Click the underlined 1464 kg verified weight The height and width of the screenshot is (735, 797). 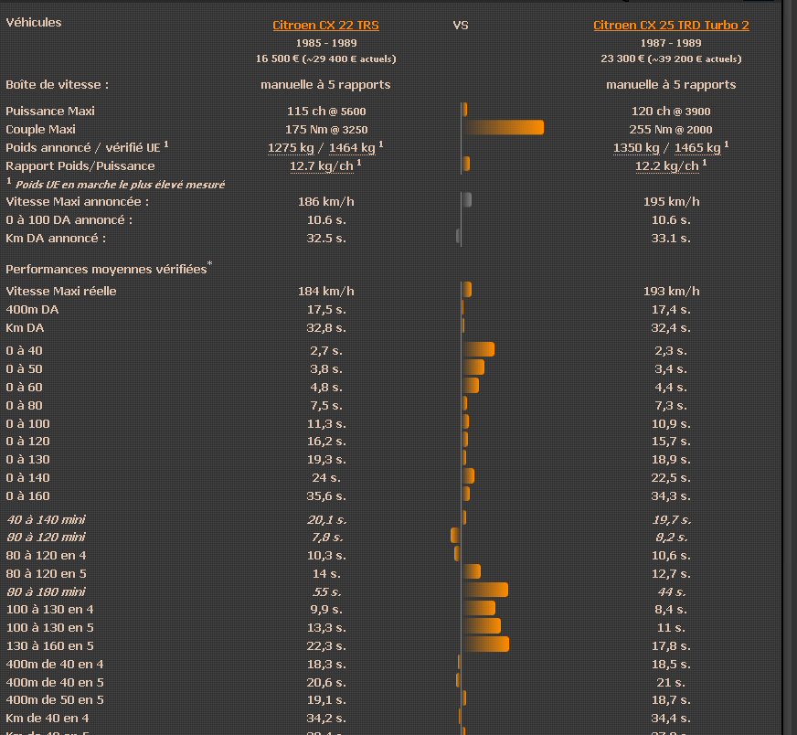(x=352, y=148)
